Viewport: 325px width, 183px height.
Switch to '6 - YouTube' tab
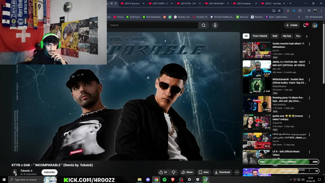point(273,4)
